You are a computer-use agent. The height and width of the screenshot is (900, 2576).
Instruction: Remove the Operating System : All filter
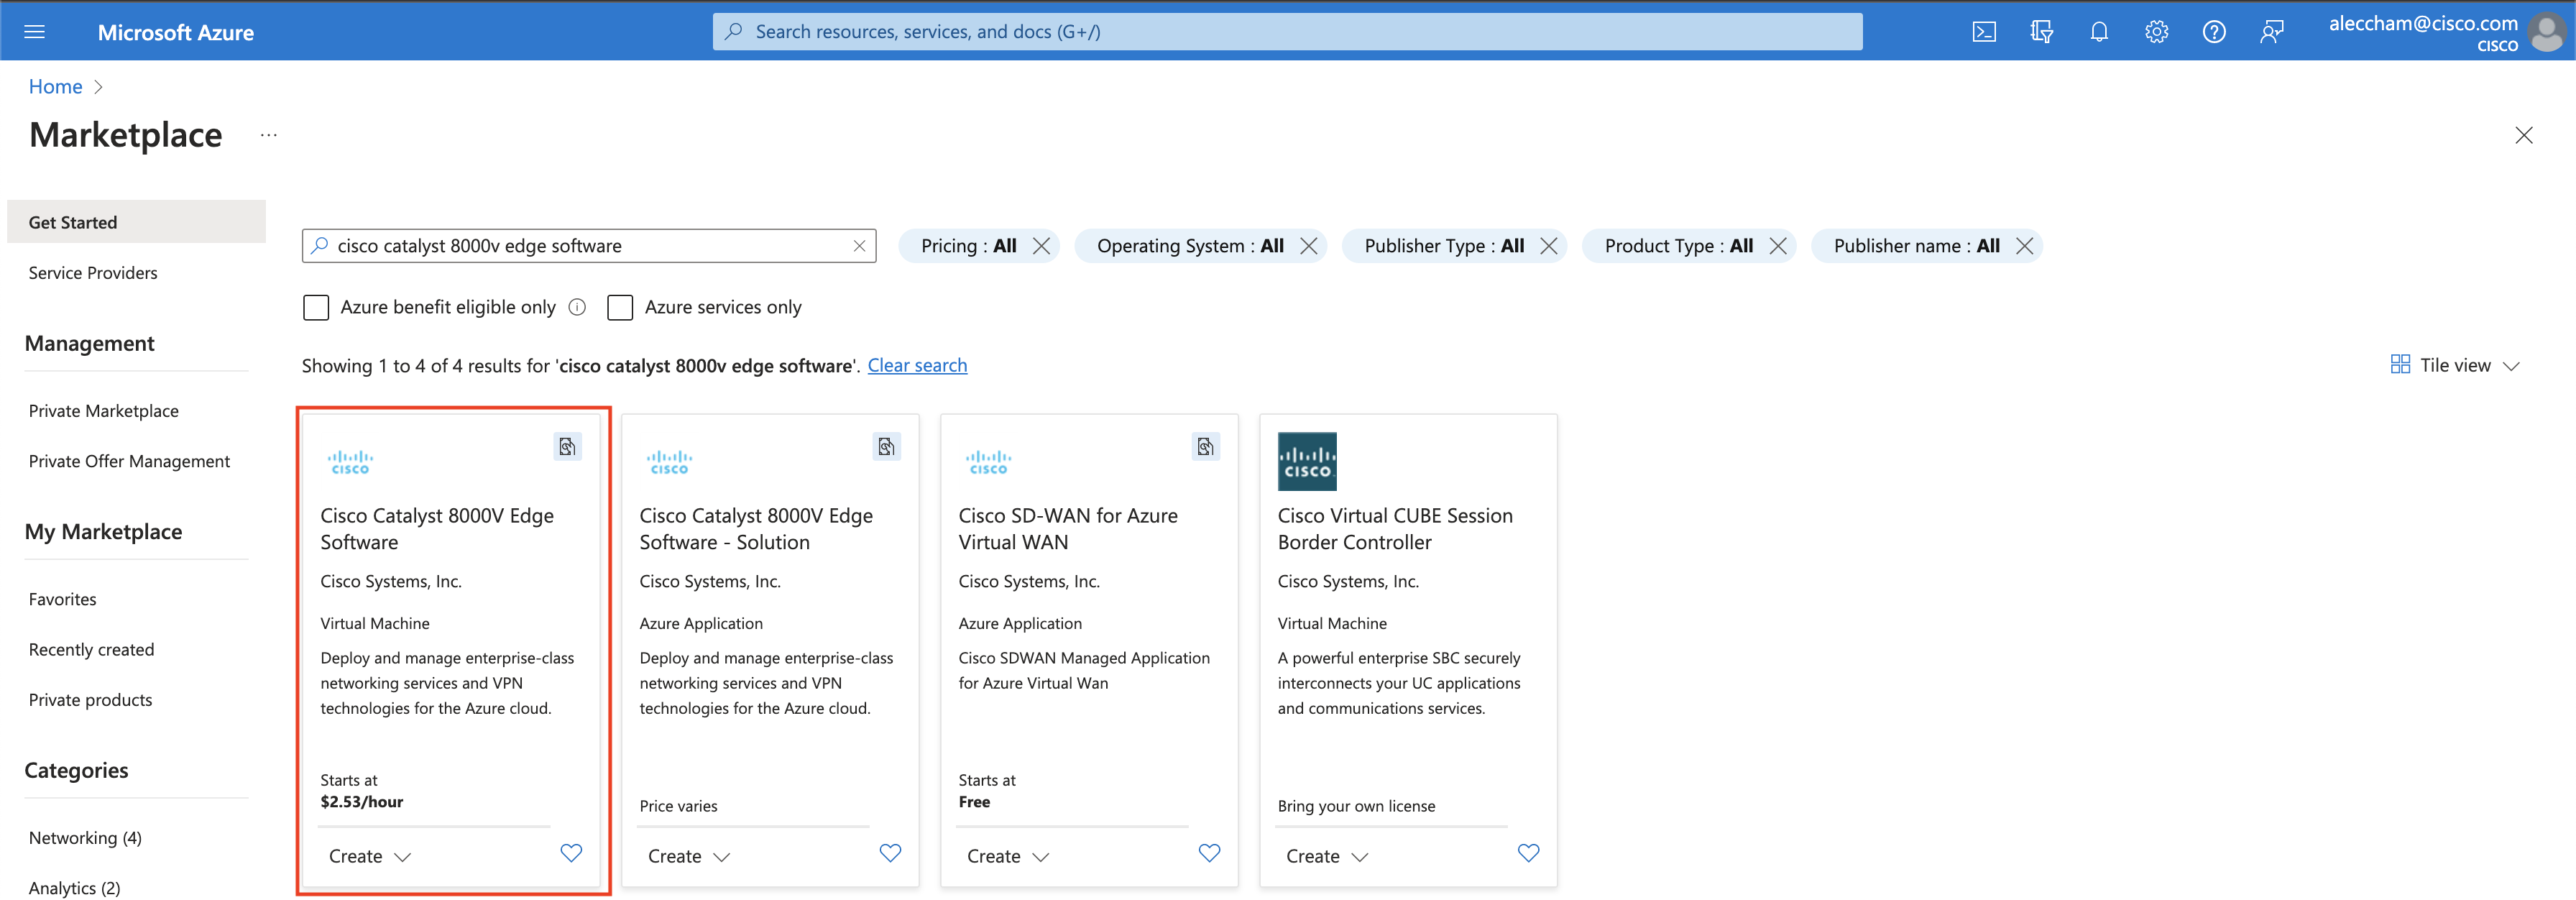[x=1308, y=246]
